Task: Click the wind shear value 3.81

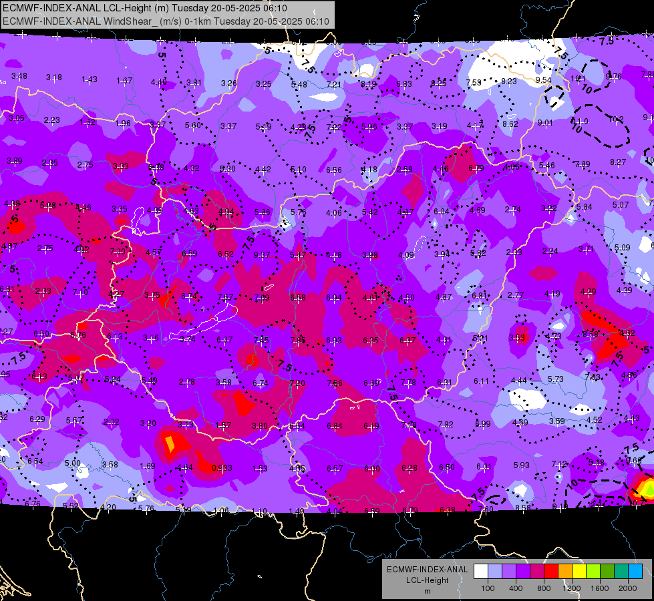Action: [x=194, y=83]
